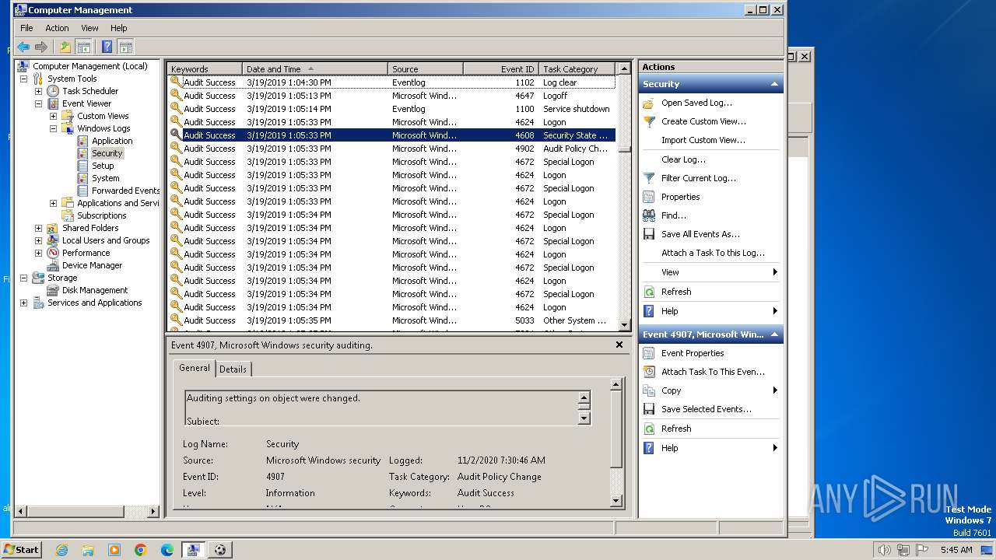The height and width of the screenshot is (560, 996).
Task: Expand the Shared Folders tree node
Action: pyautogui.click(x=38, y=228)
